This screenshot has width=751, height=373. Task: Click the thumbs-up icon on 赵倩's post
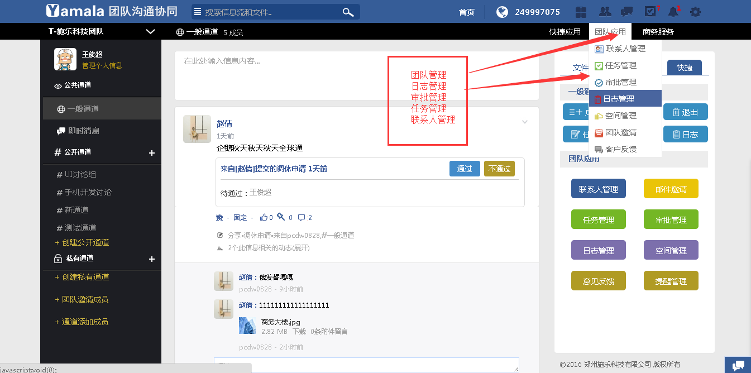pyautogui.click(x=264, y=217)
